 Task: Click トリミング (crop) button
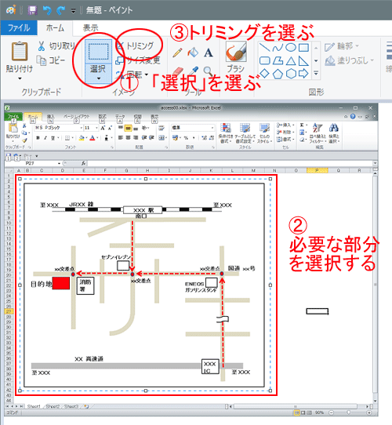136,45
